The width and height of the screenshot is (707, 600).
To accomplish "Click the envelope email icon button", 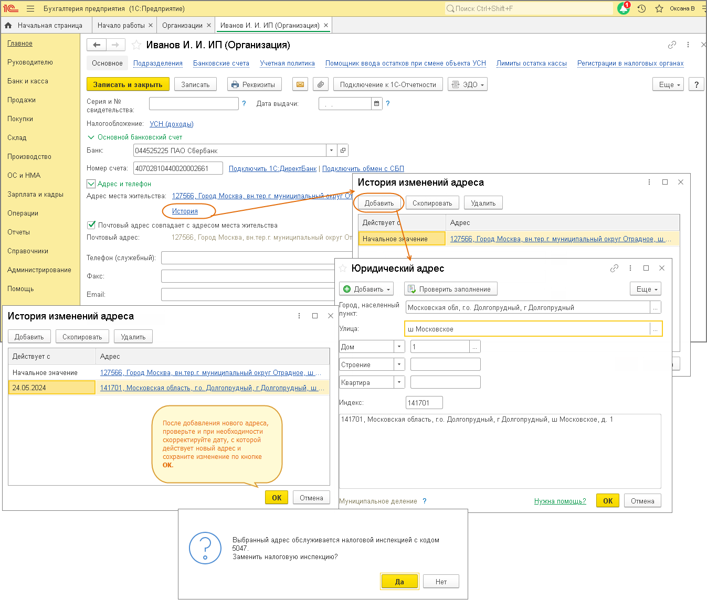I will [300, 84].
